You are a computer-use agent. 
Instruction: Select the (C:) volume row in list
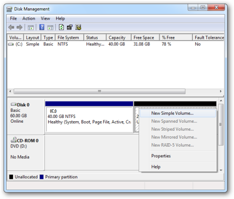pos(116,44)
